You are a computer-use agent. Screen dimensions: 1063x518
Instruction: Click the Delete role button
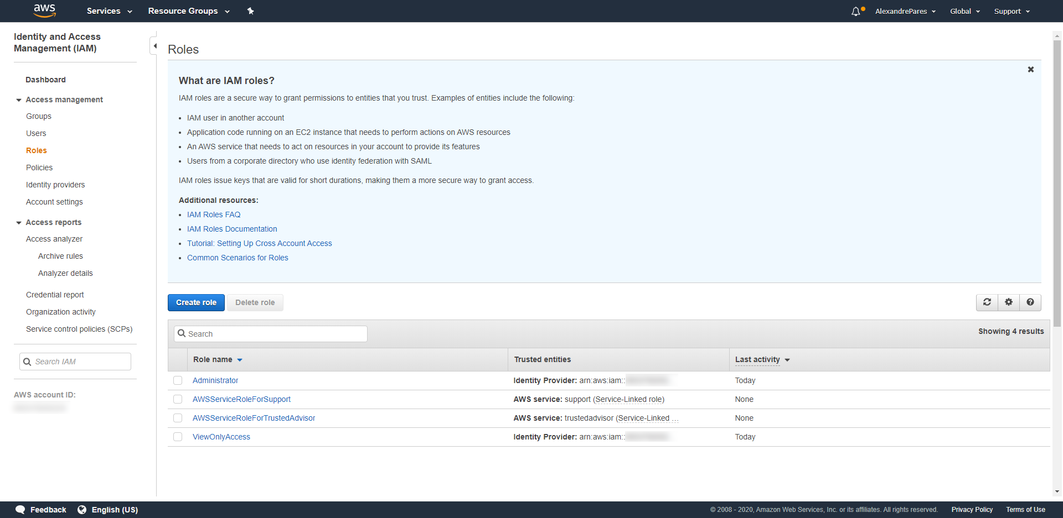click(255, 302)
